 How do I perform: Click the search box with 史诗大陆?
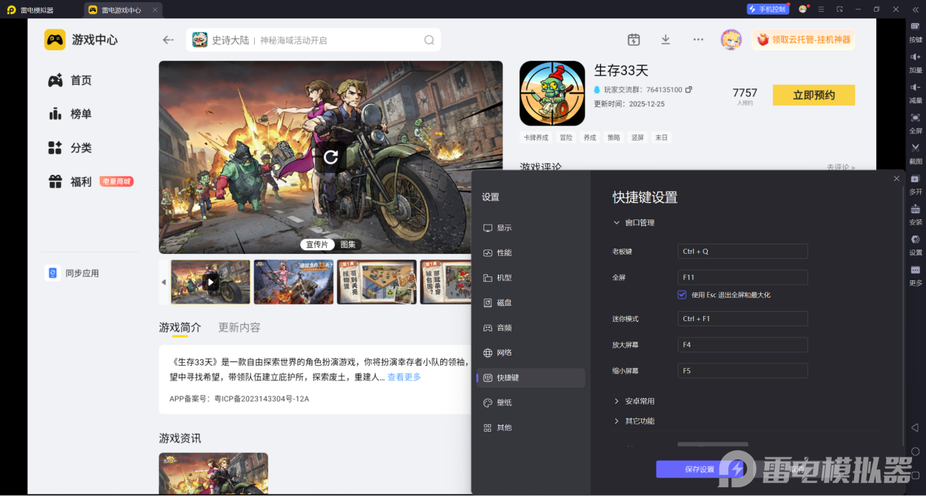click(314, 40)
